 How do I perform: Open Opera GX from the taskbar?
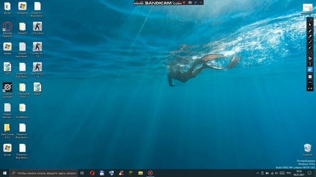coord(92,173)
